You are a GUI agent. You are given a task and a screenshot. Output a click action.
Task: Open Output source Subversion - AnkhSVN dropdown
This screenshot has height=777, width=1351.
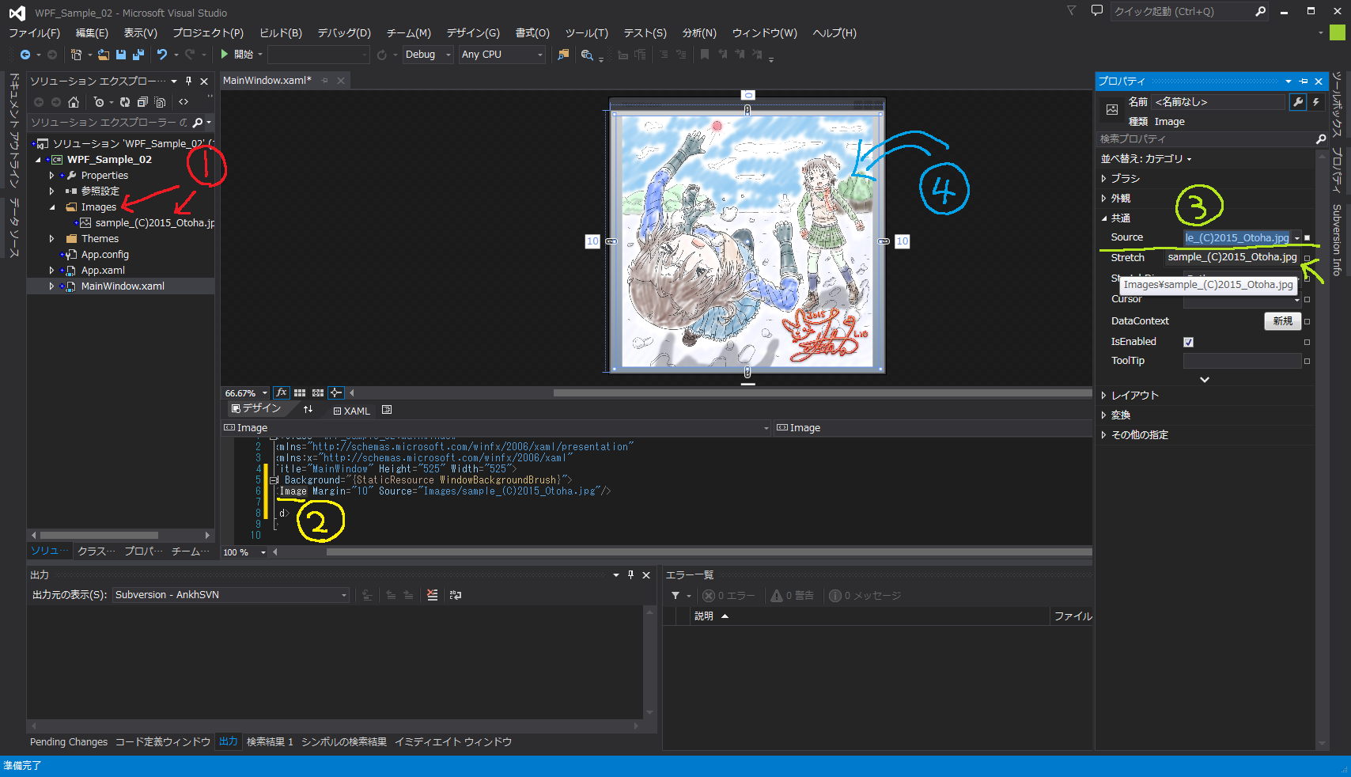pos(230,595)
